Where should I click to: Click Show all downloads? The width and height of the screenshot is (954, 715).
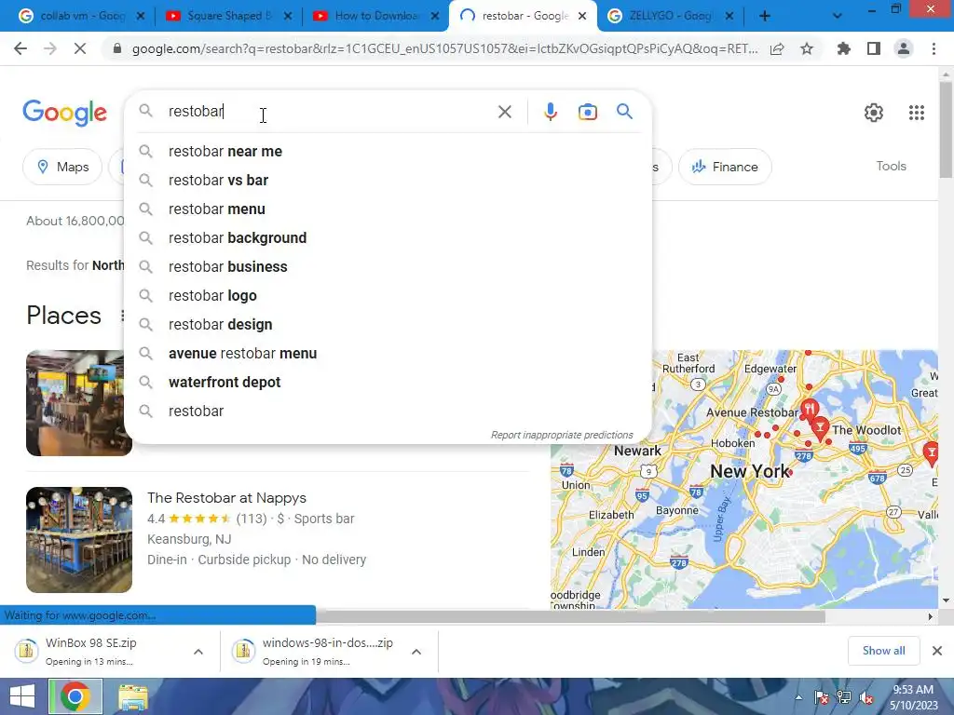coord(883,651)
